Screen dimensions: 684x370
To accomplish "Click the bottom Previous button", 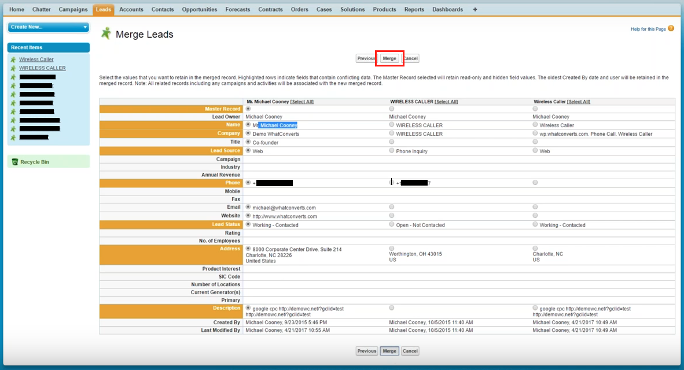I will [x=366, y=351].
